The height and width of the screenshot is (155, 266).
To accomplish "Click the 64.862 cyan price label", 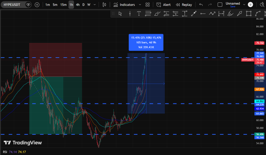I will (x=260, y=101).
